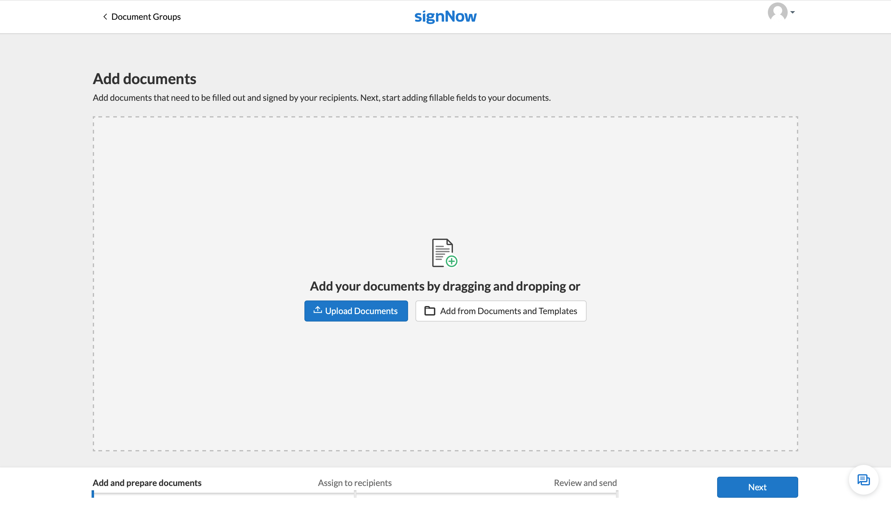
Task: Select the Add and prepare documents step
Action: pyautogui.click(x=147, y=483)
